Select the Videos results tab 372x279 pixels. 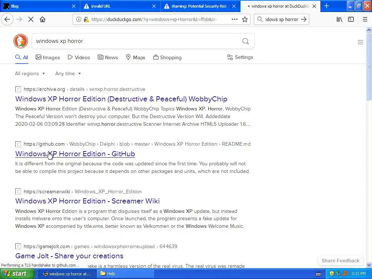click(79, 57)
